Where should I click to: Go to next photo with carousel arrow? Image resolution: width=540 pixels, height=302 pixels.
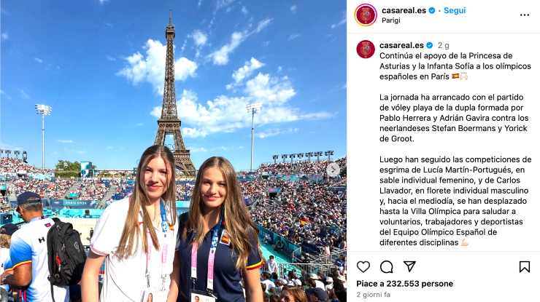[x=333, y=170]
